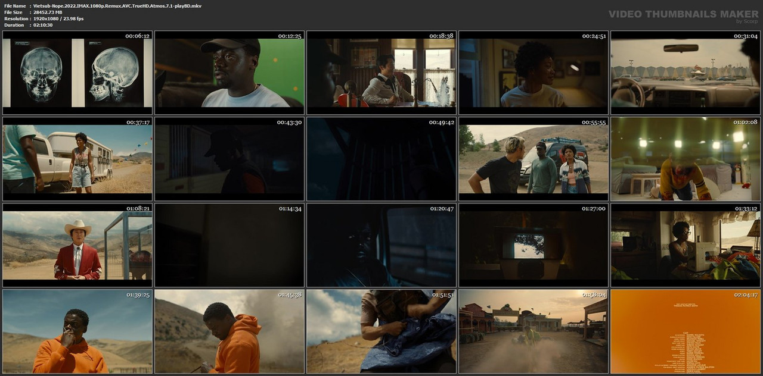Screen dimensions: 763x376
Task: Click the file name ending in playBD.mkv
Action: [x=117, y=5]
